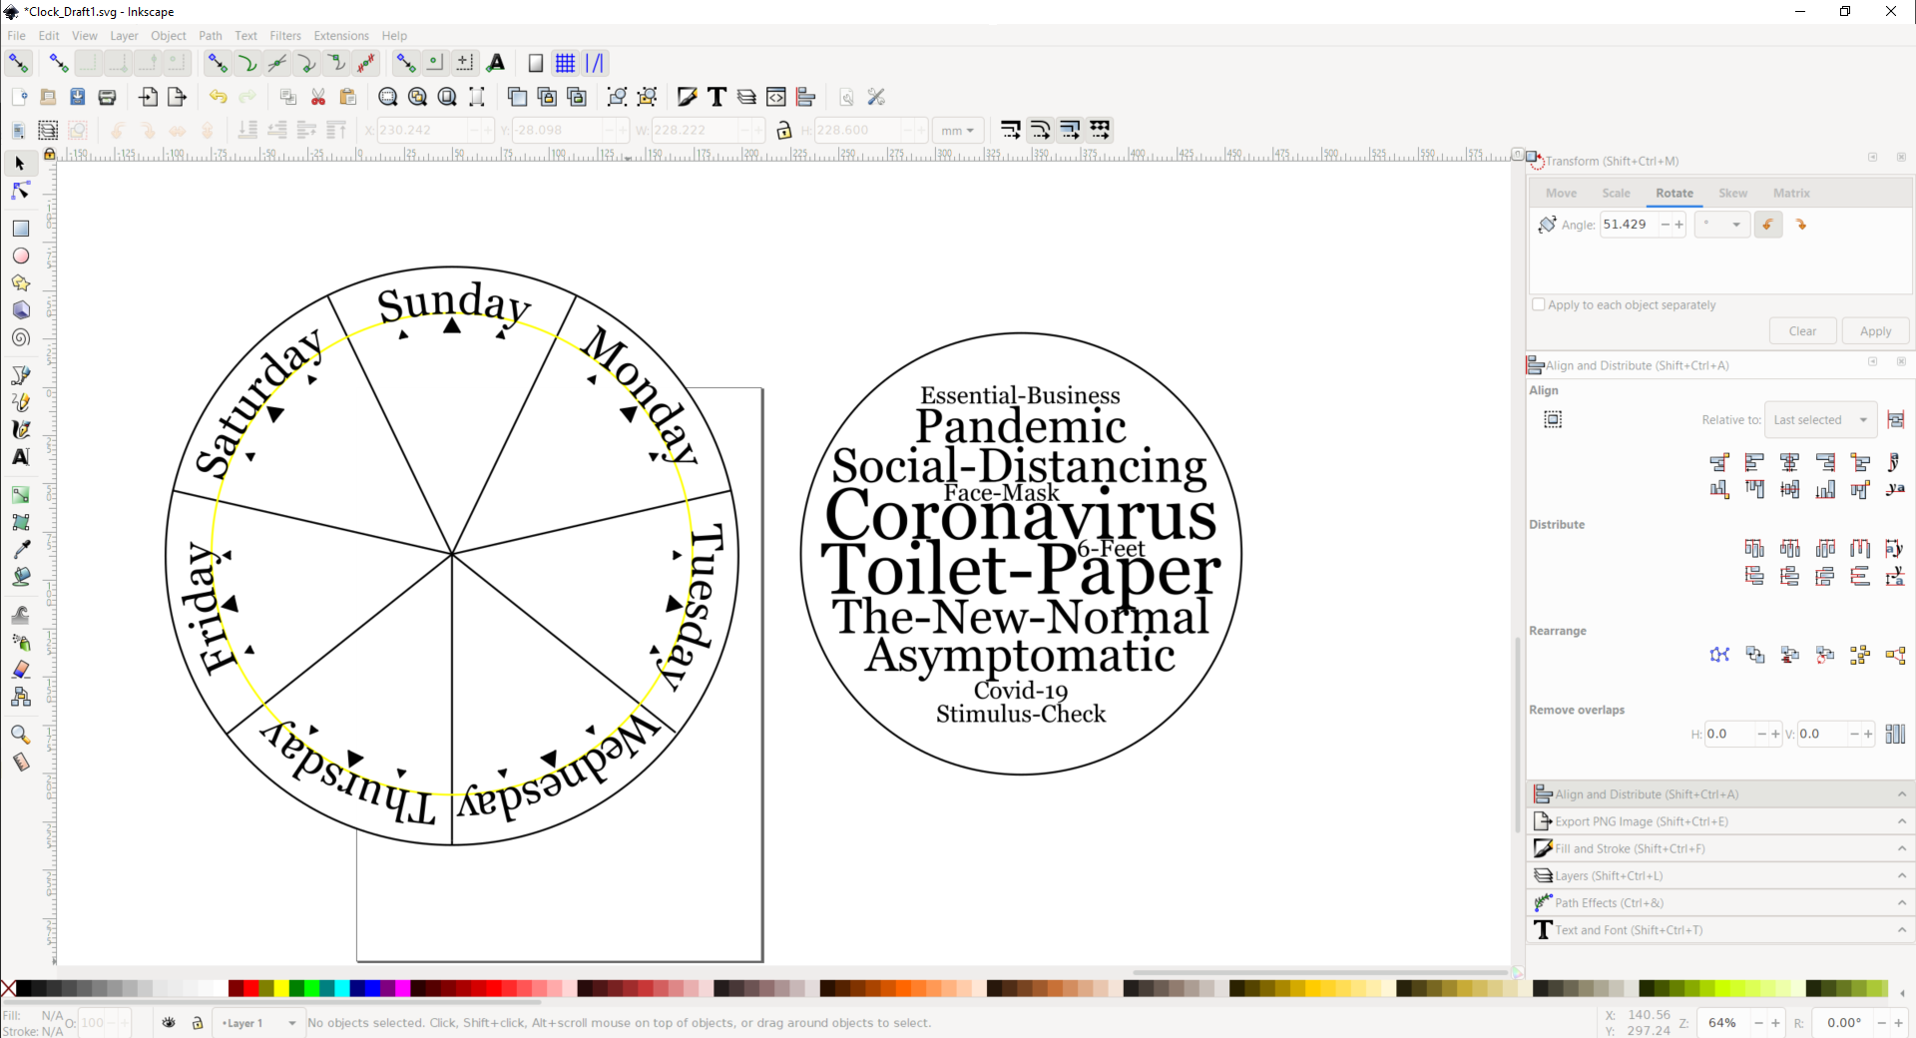Click the rotation Angle input field
Image resolution: width=1916 pixels, height=1038 pixels.
pos(1629,225)
